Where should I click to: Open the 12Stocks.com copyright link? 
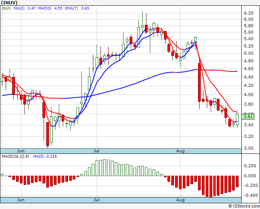tap(244, 206)
